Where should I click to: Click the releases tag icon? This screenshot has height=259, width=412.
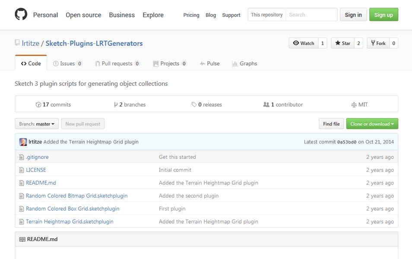point(194,104)
